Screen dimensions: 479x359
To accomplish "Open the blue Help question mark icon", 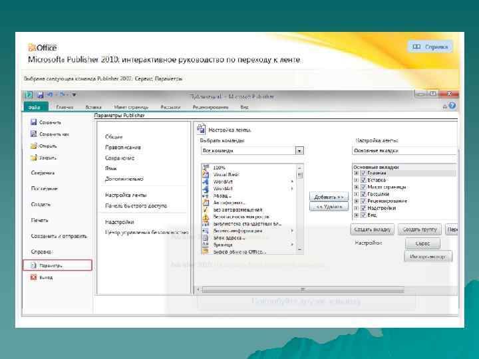I will (452, 106).
